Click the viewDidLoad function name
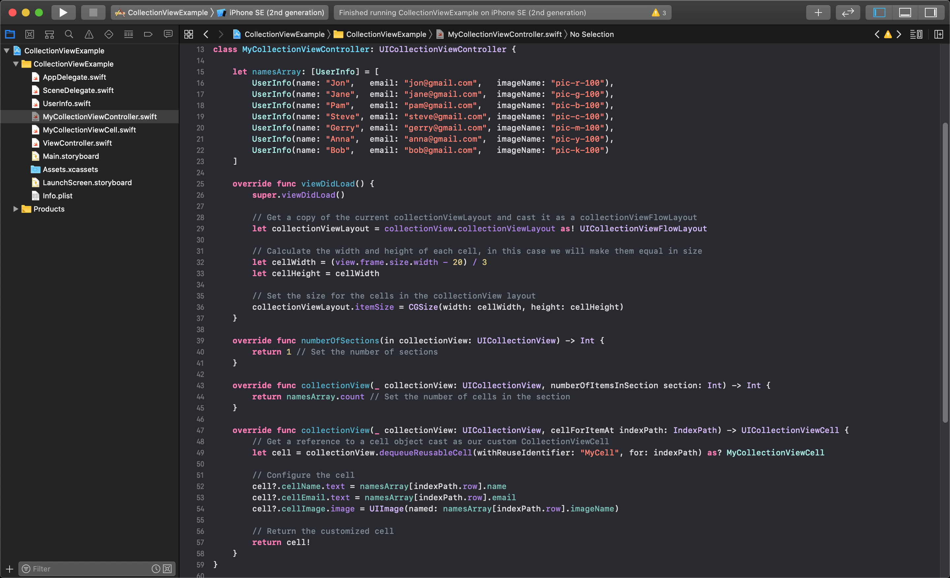Image resolution: width=950 pixels, height=578 pixels. [328, 184]
